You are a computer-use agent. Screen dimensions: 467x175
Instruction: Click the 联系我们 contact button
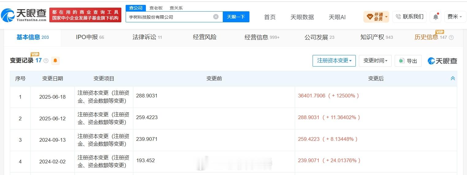[x=409, y=16]
